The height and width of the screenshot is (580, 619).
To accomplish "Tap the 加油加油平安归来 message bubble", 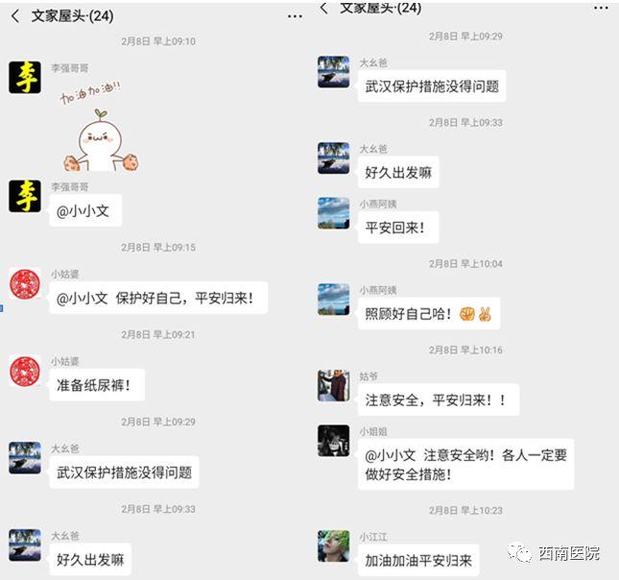I will tap(418, 560).
